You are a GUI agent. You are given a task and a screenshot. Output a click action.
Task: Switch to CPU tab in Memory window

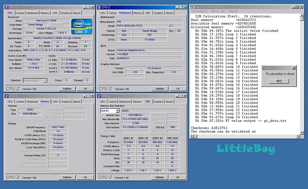point(10,102)
